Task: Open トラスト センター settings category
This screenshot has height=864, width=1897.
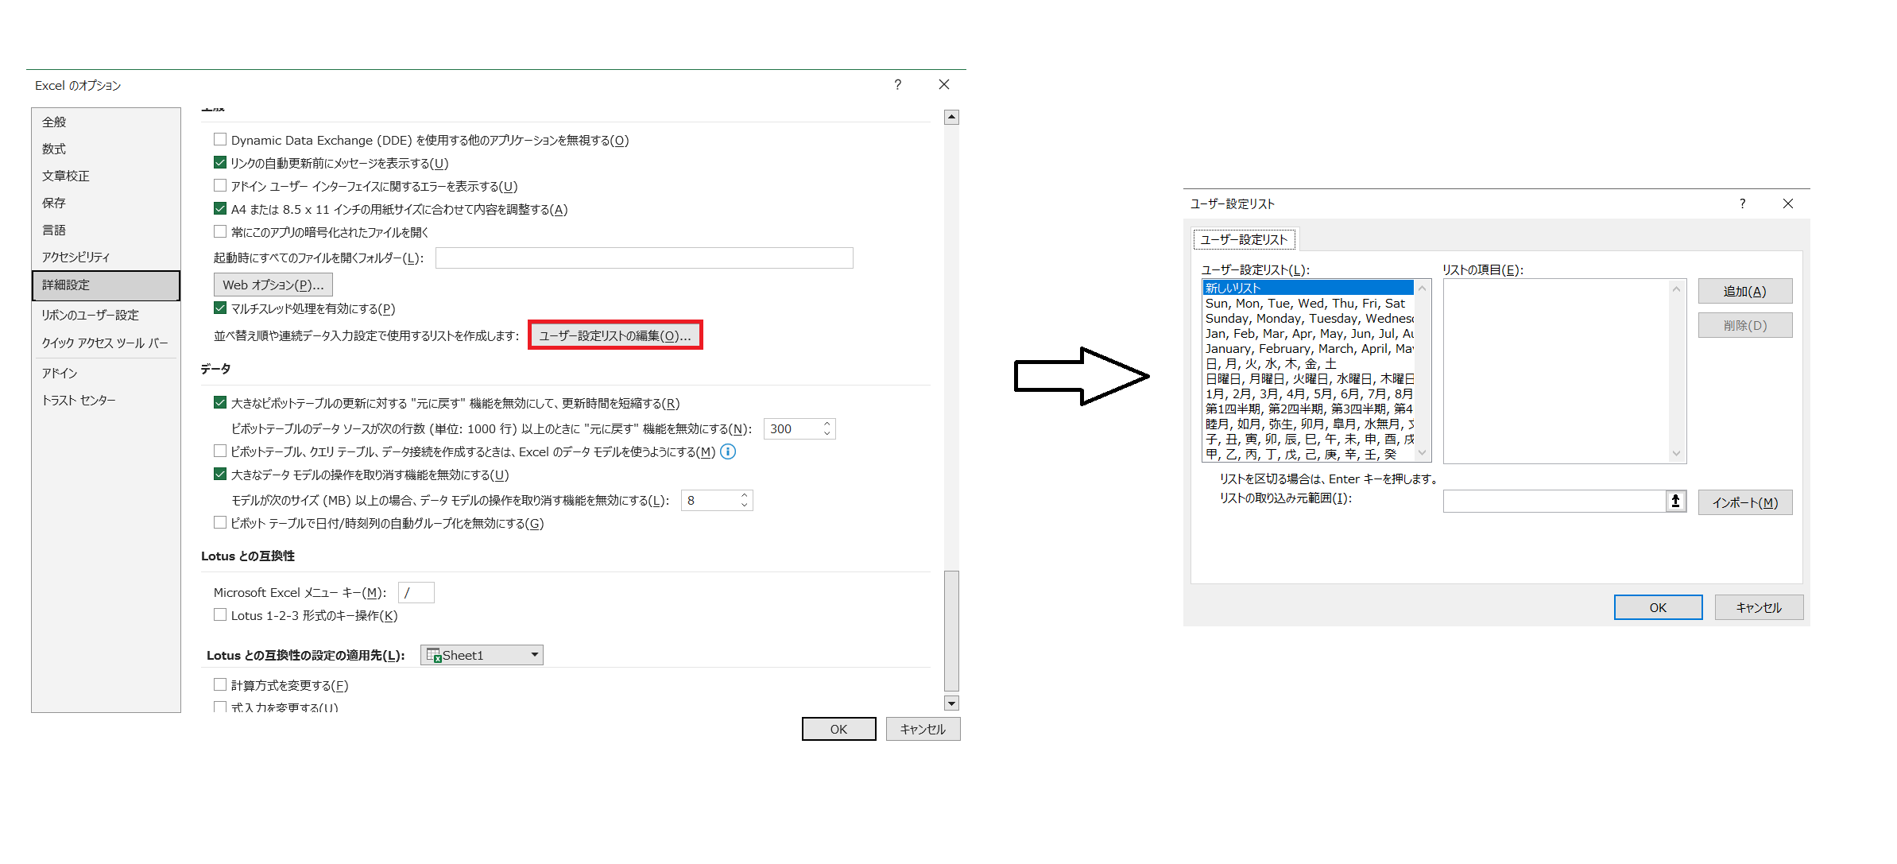Action: (79, 400)
